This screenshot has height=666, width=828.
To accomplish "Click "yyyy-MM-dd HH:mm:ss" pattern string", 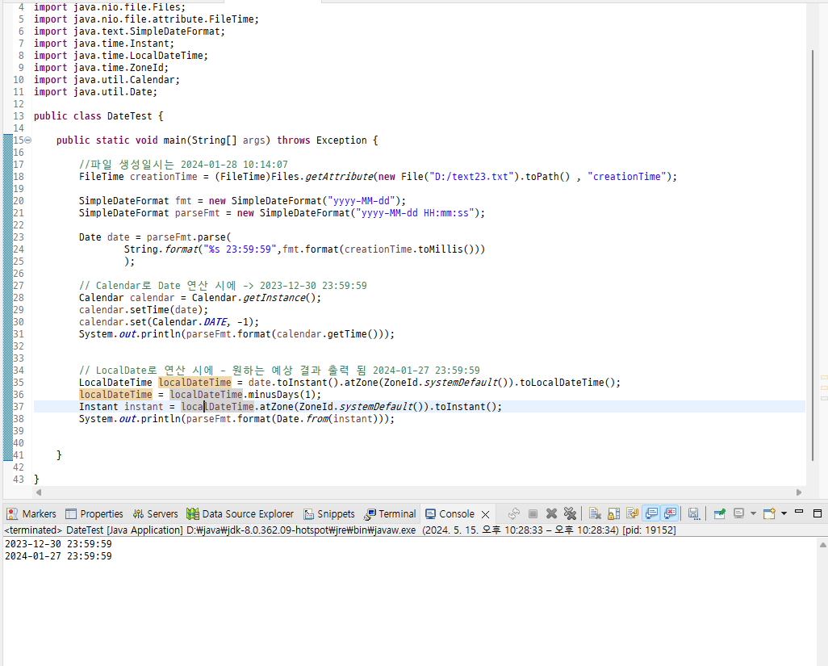I will point(415,213).
